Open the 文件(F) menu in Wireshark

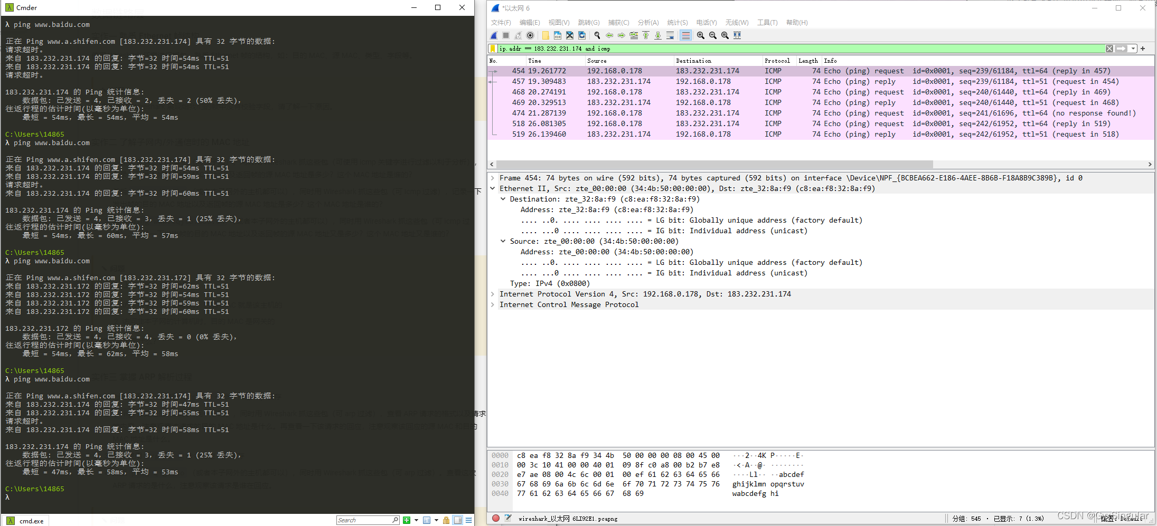501,23
